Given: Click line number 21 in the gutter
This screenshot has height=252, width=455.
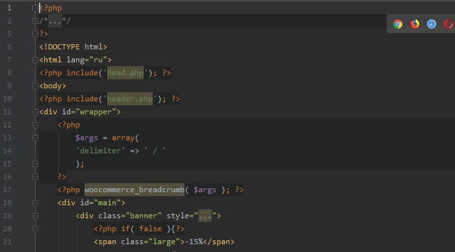Looking at the screenshot, I should [x=7, y=242].
